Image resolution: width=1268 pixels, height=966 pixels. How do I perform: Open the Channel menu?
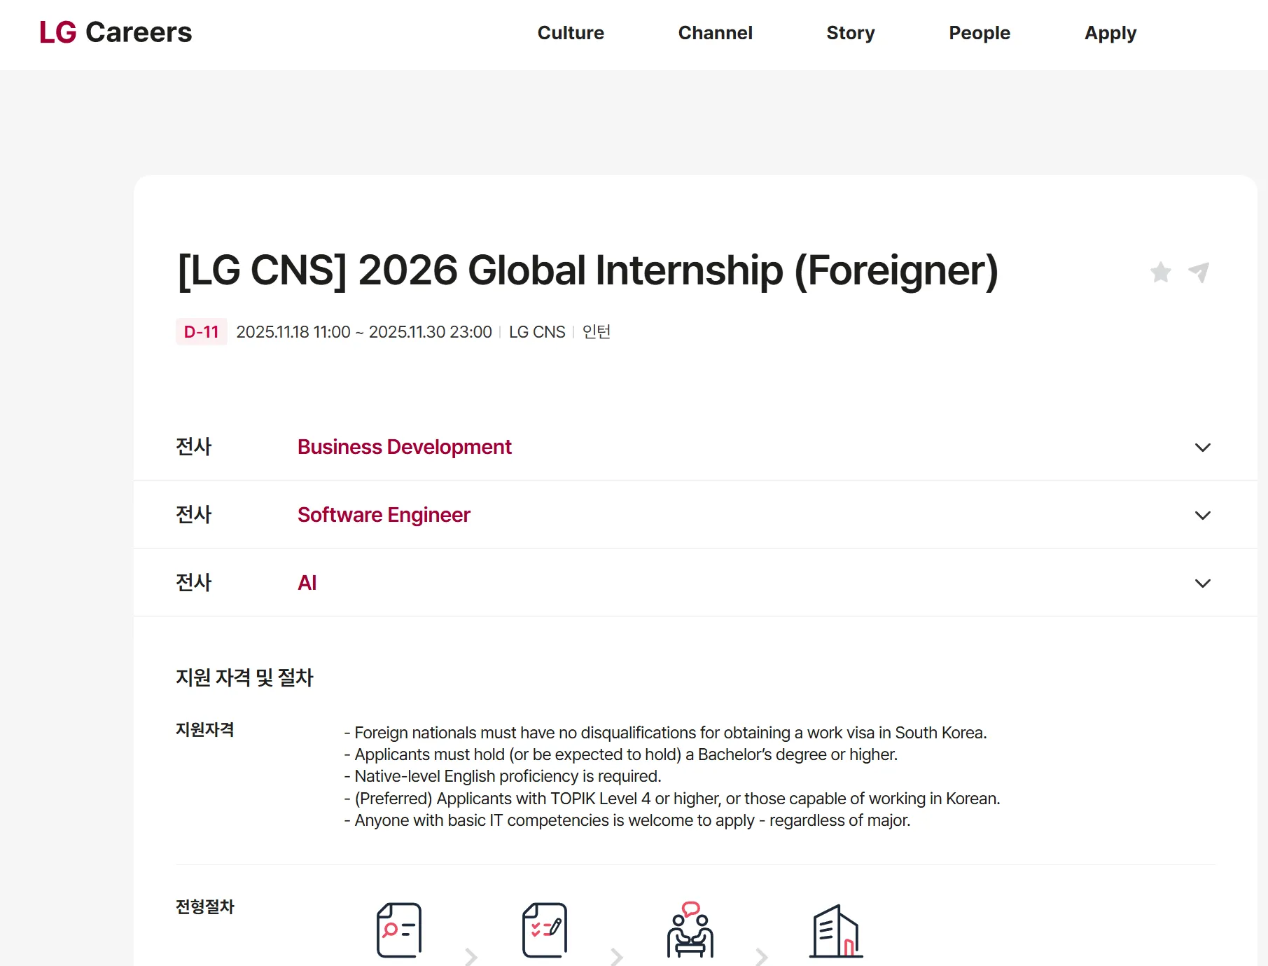point(715,33)
